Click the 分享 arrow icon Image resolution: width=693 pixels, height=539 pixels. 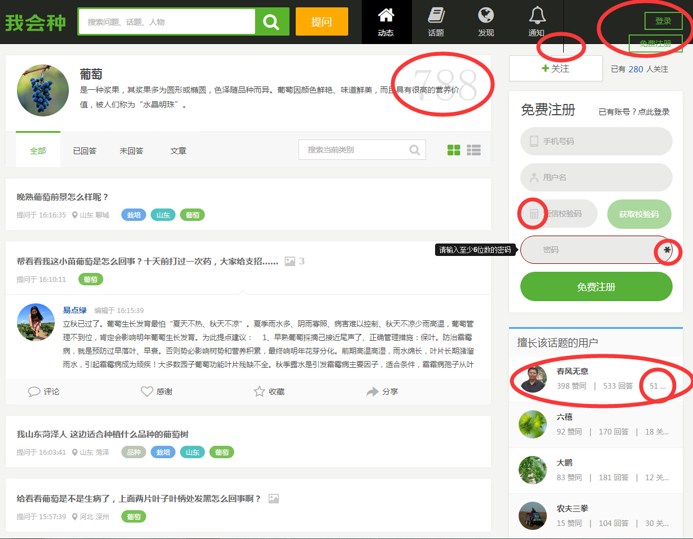pos(372,392)
